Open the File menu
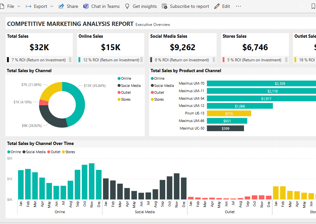The image size is (316, 224). [11, 6]
